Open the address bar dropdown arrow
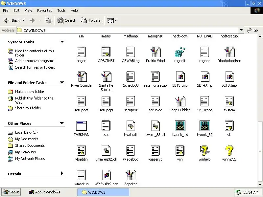 pos(241,30)
